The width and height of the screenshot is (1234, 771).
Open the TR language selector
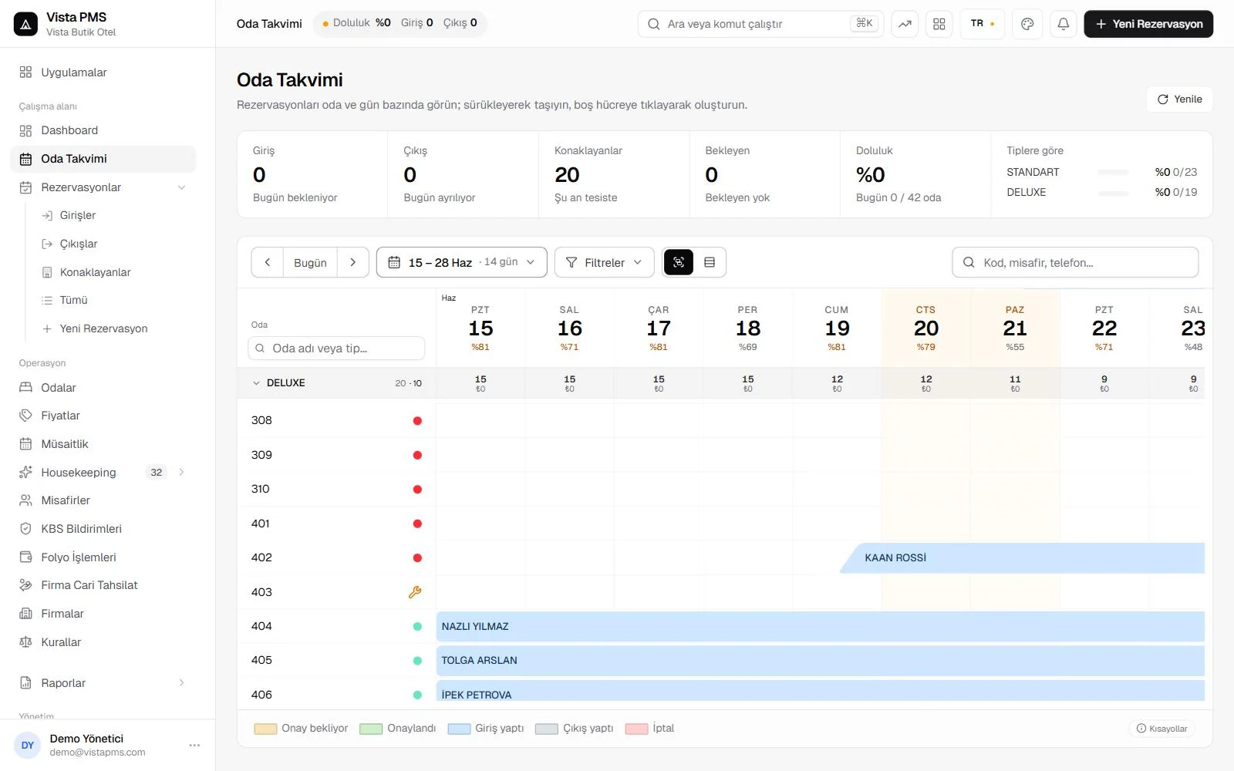coord(983,24)
